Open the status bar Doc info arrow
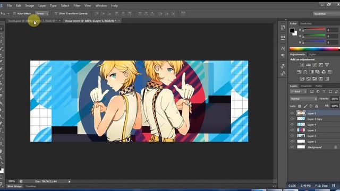The height and width of the screenshot is (191, 340). click(70, 181)
